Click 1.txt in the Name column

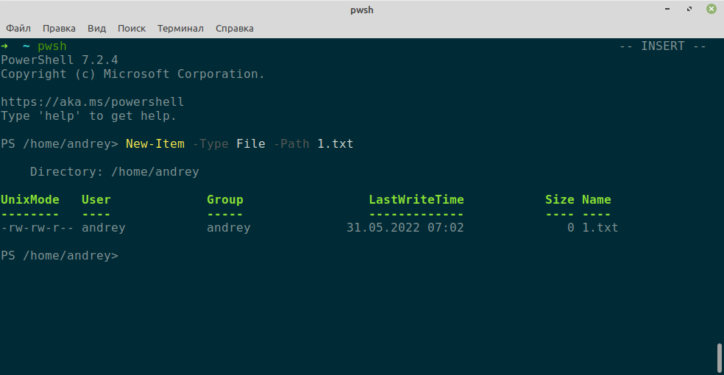[600, 228]
